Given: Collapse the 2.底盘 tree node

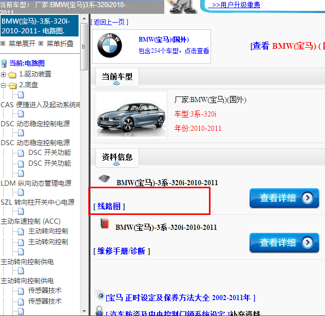Looking at the screenshot, I should point(3,85).
